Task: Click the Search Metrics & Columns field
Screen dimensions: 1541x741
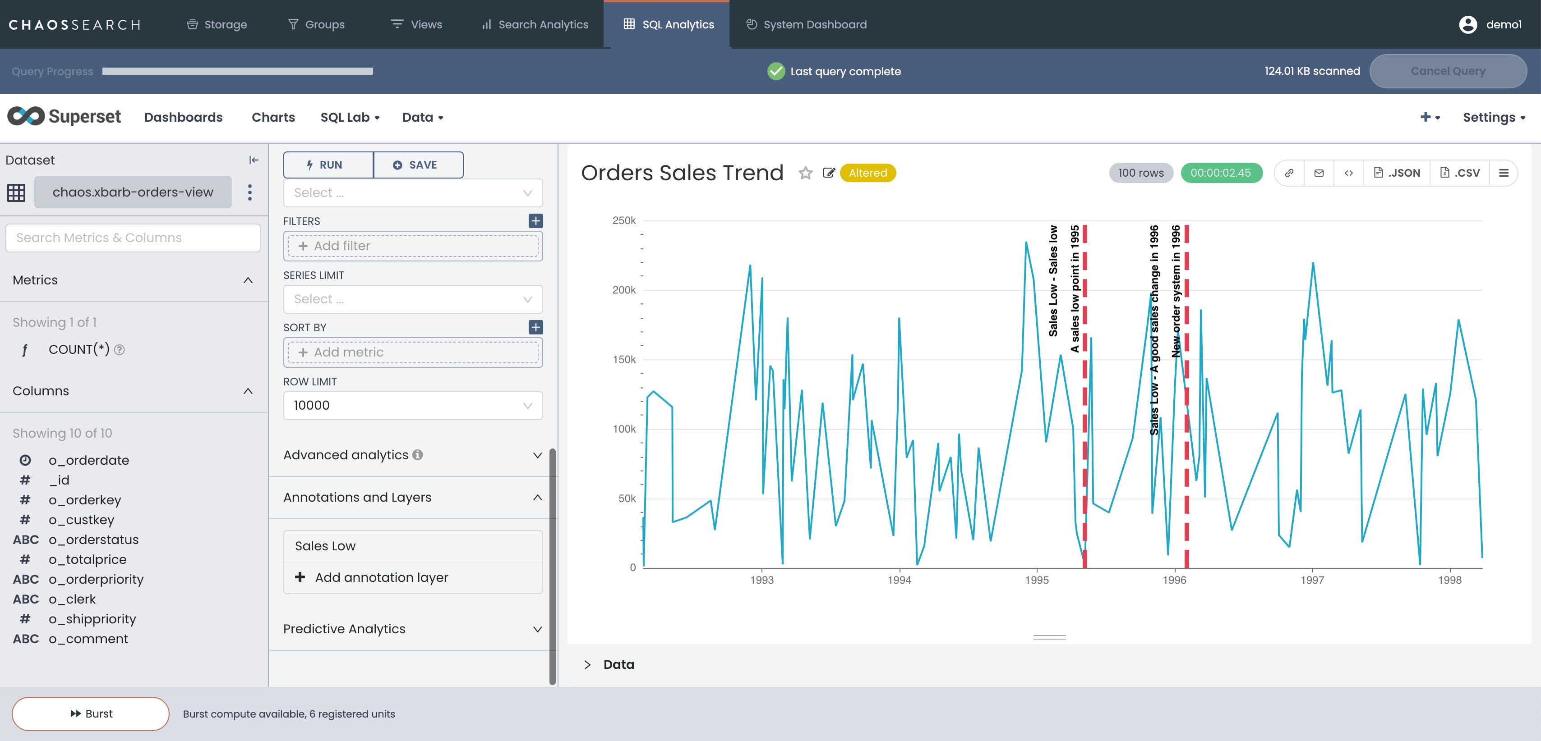Action: [133, 238]
